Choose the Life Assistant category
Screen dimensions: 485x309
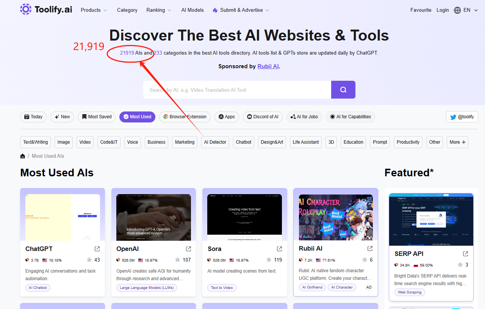click(306, 142)
